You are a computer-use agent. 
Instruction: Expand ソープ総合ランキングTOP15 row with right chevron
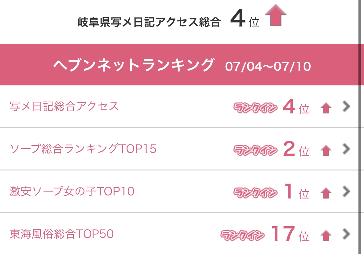[346, 149]
